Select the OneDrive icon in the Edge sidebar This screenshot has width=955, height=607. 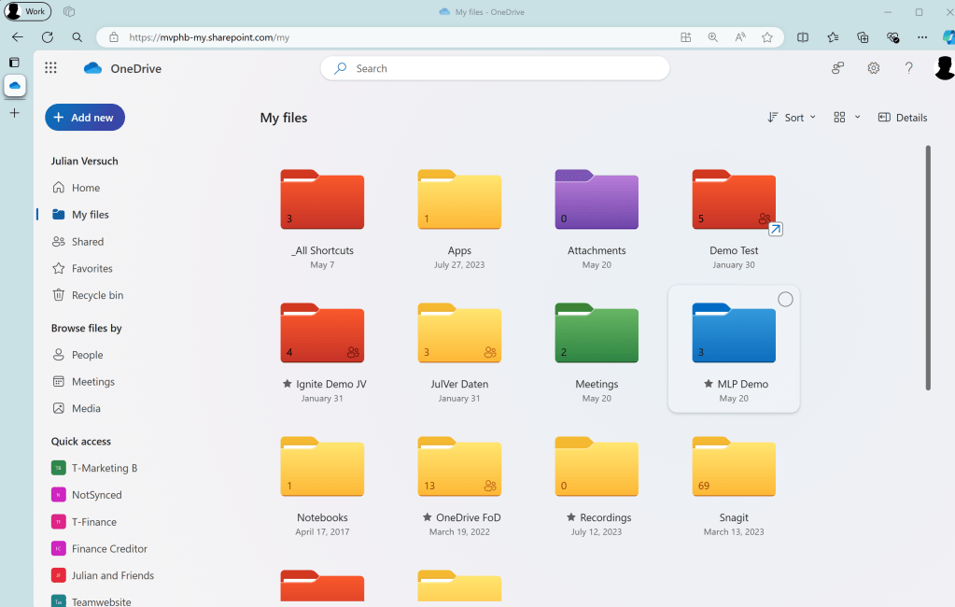coord(14,86)
